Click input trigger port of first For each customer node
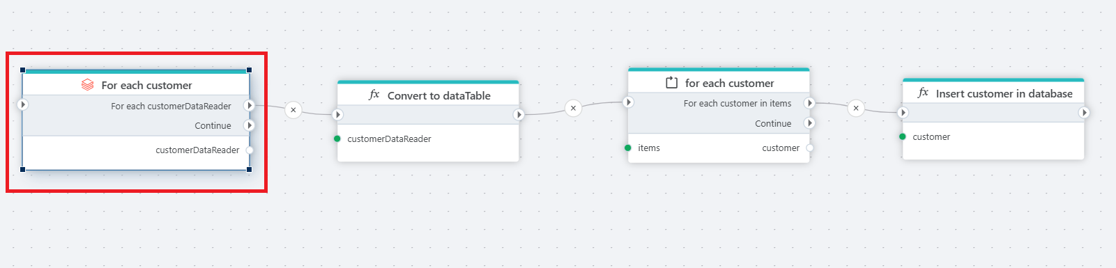The width and height of the screenshot is (1116, 268). coord(22,104)
